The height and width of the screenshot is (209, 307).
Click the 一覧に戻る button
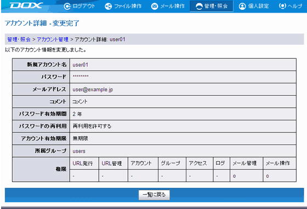point(154,195)
